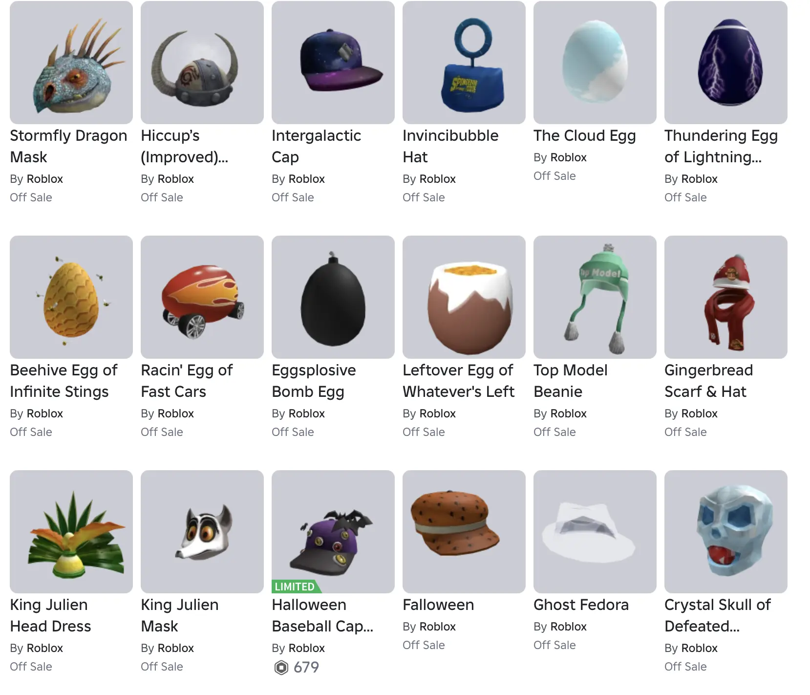Select the Invincibubble Hat thumbnail
This screenshot has height=695, width=810.
tap(464, 63)
